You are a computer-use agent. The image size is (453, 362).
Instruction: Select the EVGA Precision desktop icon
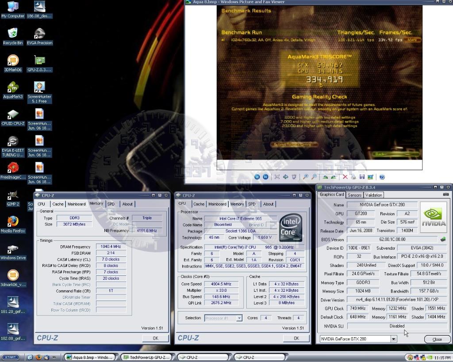coord(39,37)
